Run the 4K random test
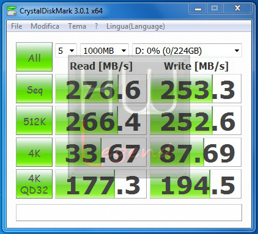The height and width of the screenshot is (234, 258). 34,152
